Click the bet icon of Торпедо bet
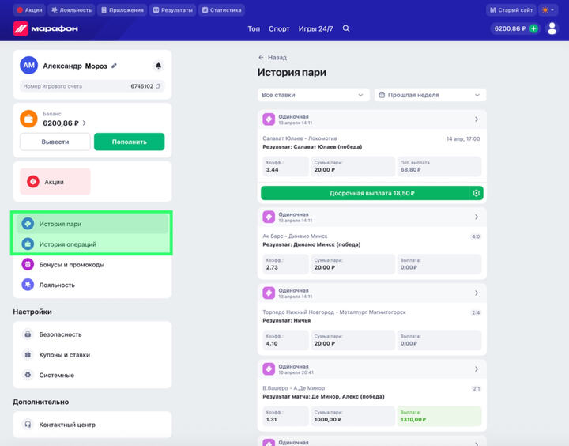The width and height of the screenshot is (569, 446). [x=269, y=293]
